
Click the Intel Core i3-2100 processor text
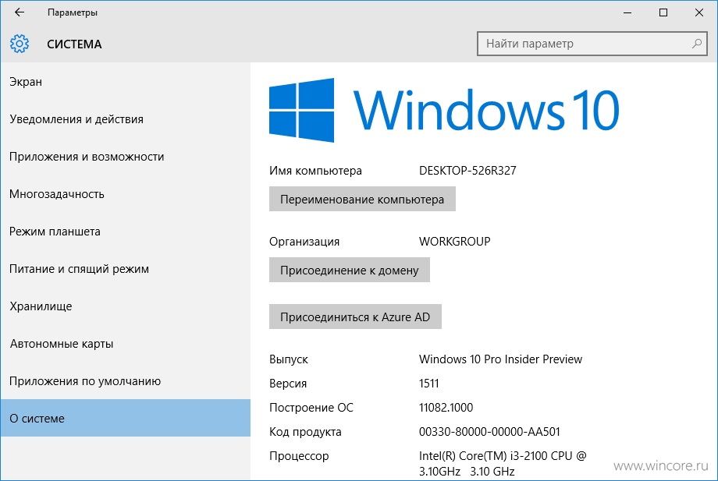coord(503,464)
